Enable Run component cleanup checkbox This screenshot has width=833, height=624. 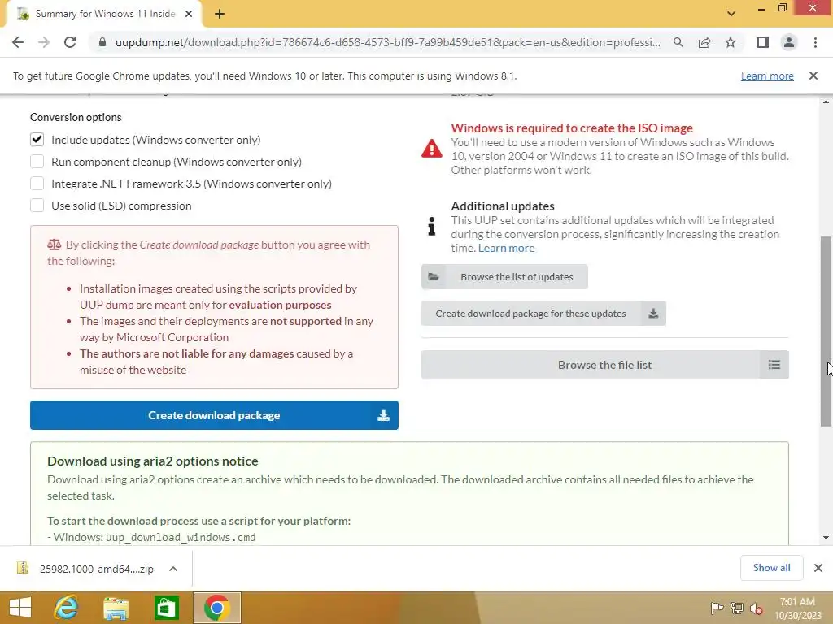coord(37,162)
